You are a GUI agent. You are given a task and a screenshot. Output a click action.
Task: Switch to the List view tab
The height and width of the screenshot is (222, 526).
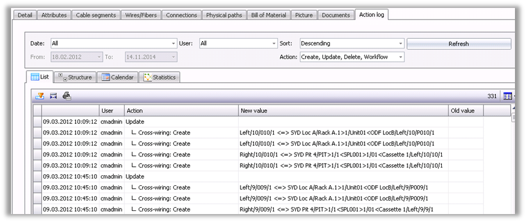click(x=39, y=77)
